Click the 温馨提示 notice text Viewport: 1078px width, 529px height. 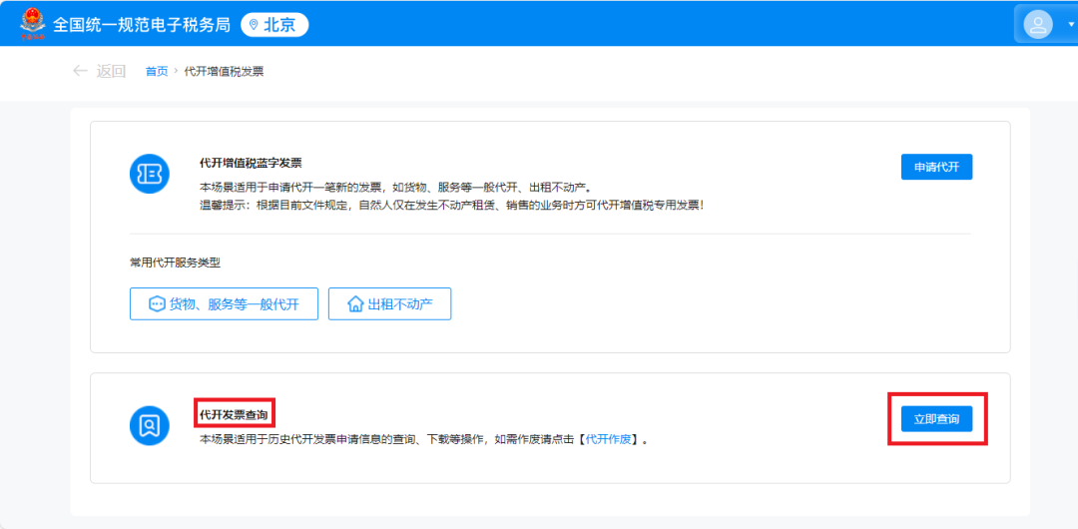[452, 205]
